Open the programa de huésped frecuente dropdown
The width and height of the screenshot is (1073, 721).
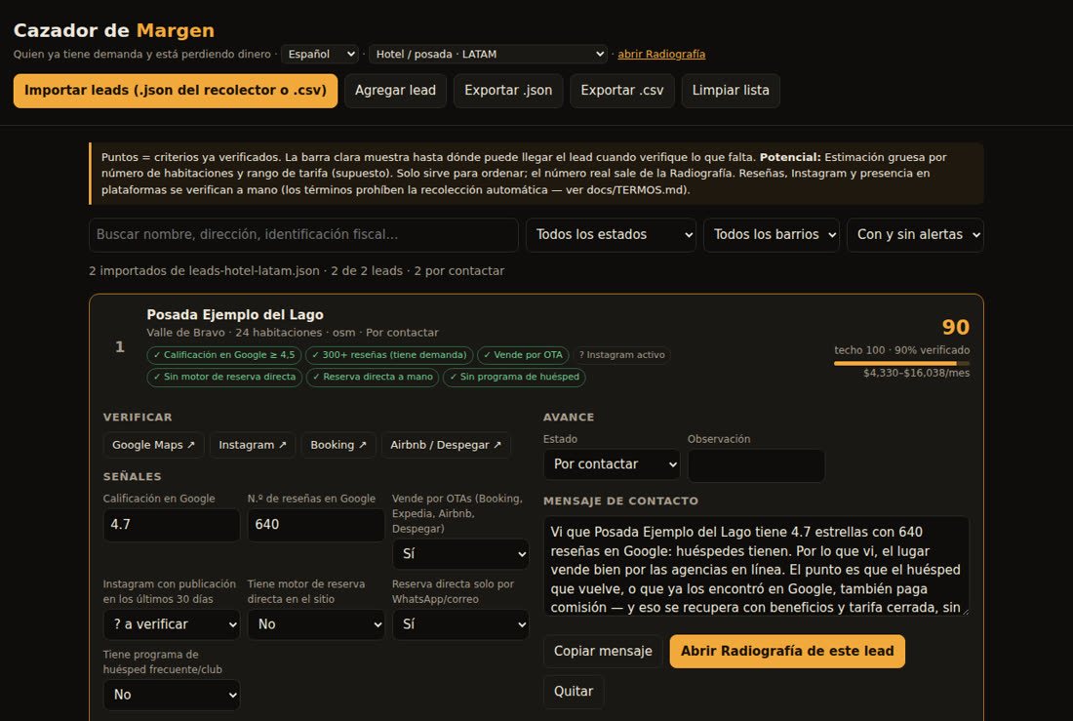(x=172, y=695)
